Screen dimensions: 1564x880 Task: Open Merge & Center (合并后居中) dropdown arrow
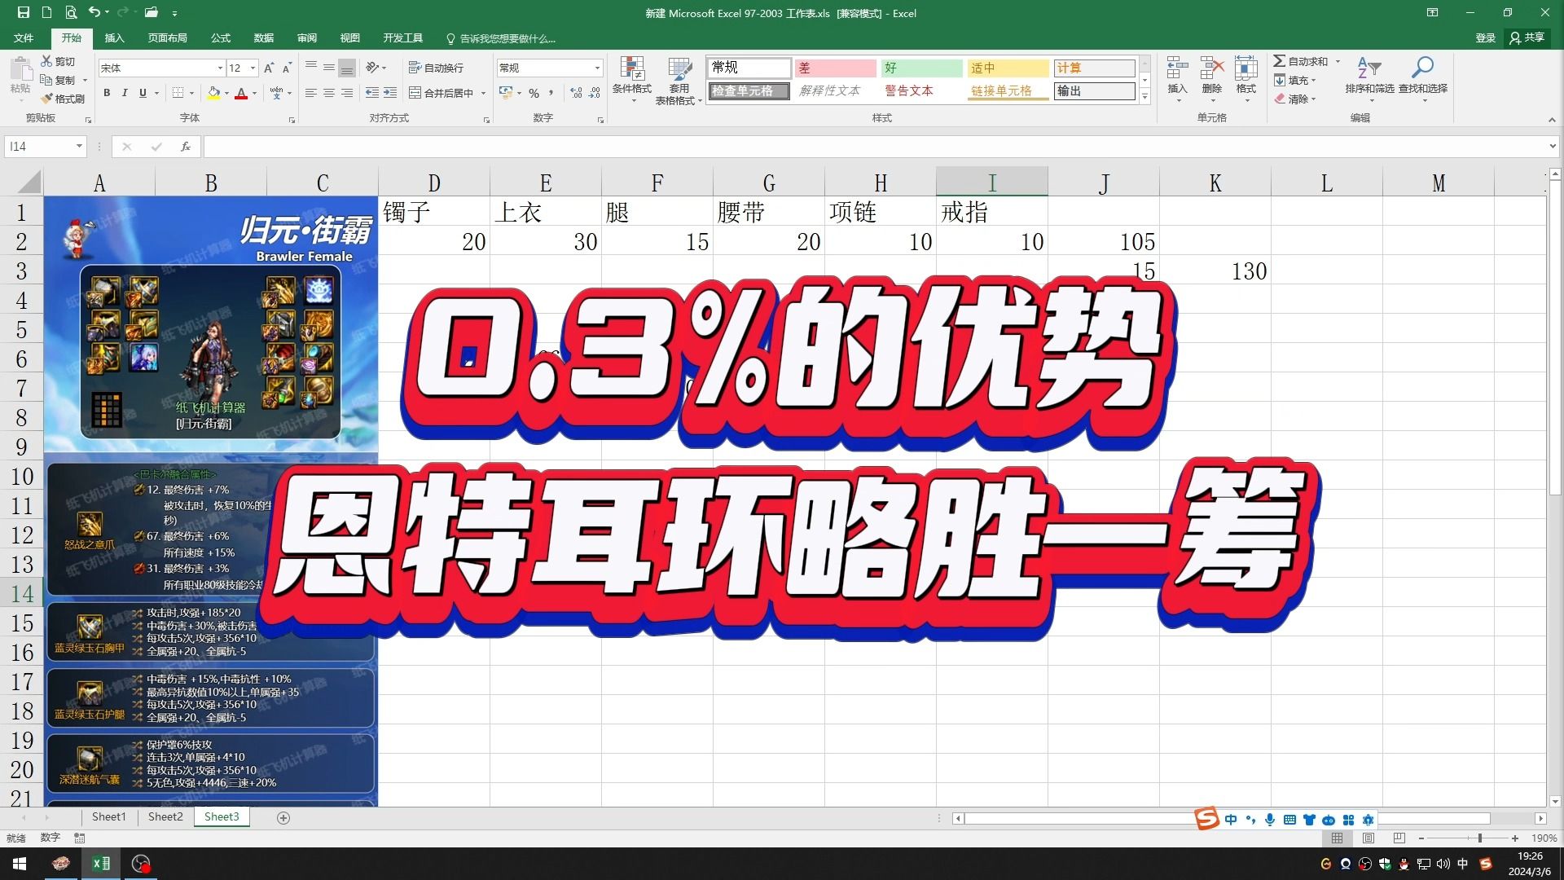[483, 93]
